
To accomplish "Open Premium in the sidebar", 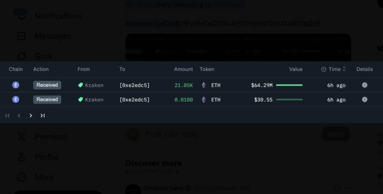I will [50, 137].
